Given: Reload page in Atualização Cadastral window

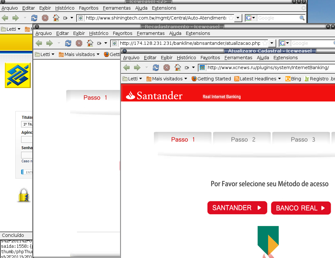Looking at the screenshot, I should 156,68.
